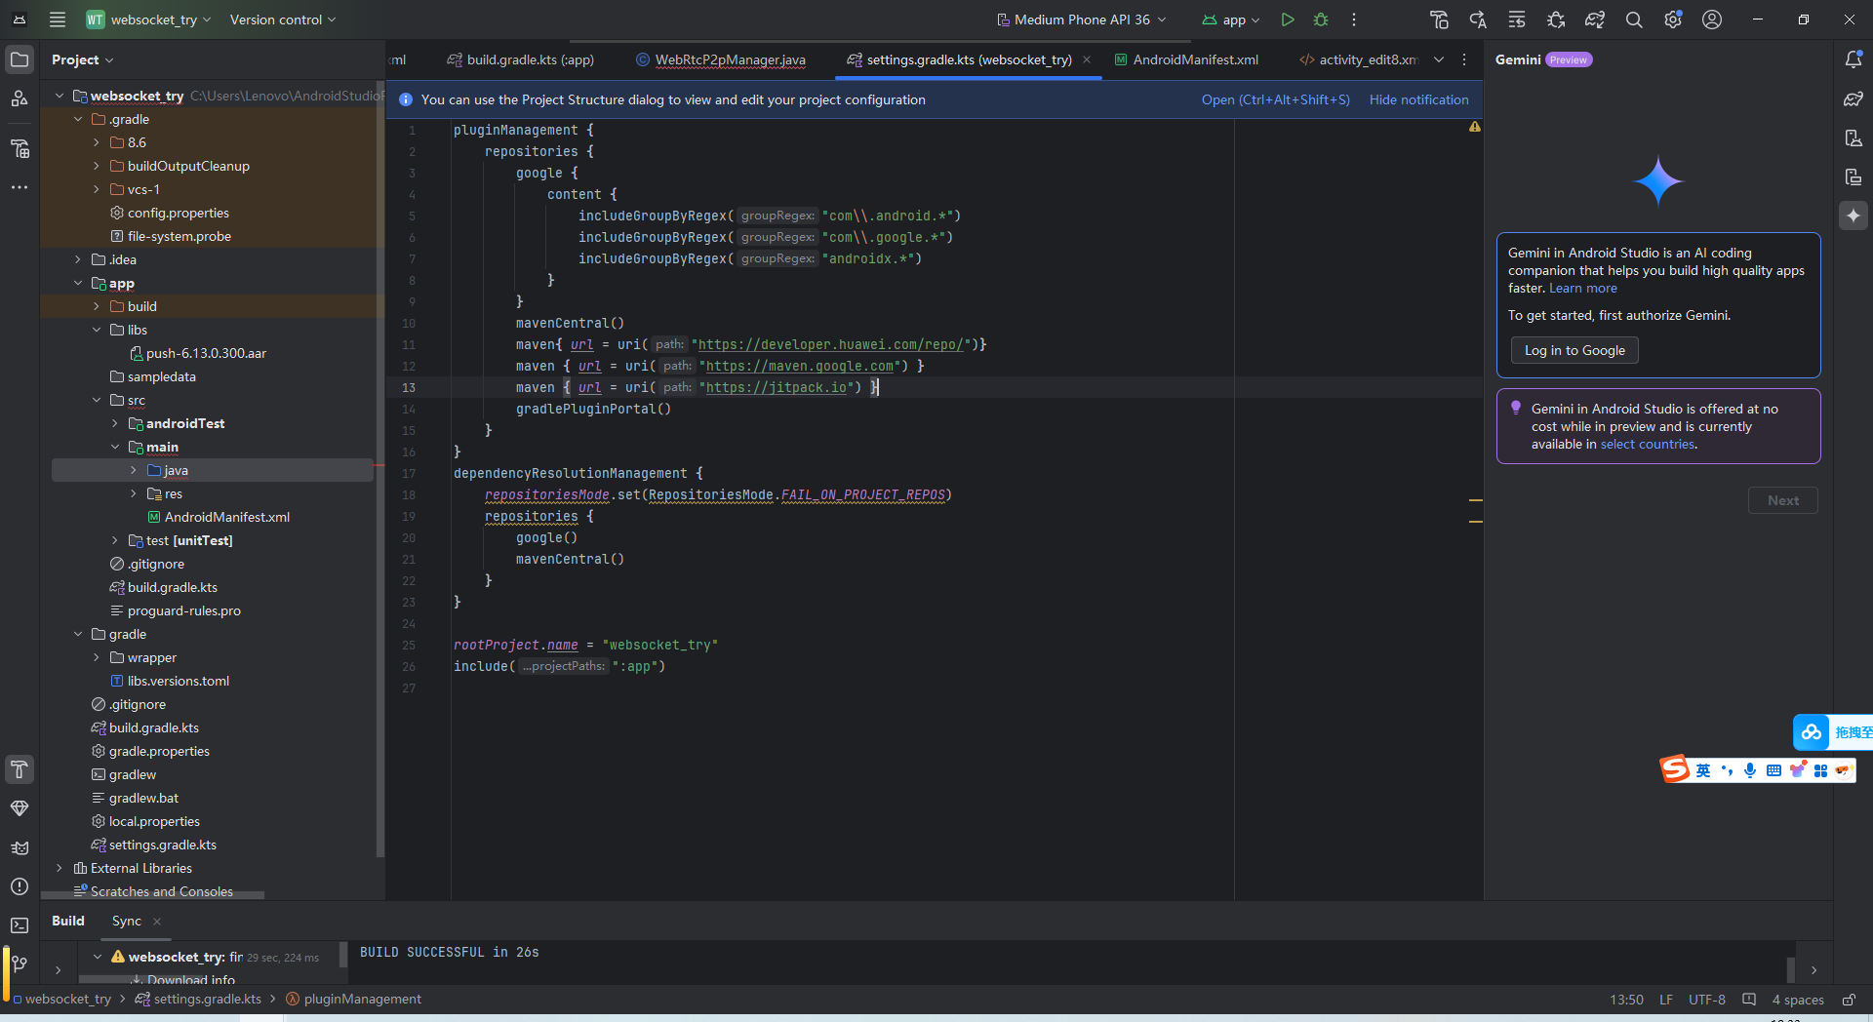Open the Gemini sparkle icon in the right sidebar

pos(1853,216)
